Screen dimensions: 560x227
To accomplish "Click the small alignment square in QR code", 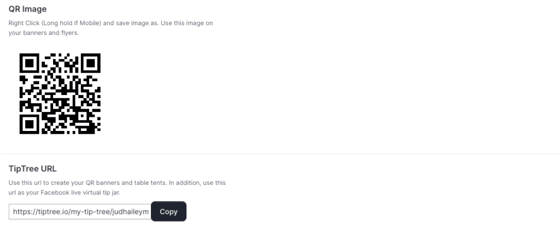I will click(83, 116).
